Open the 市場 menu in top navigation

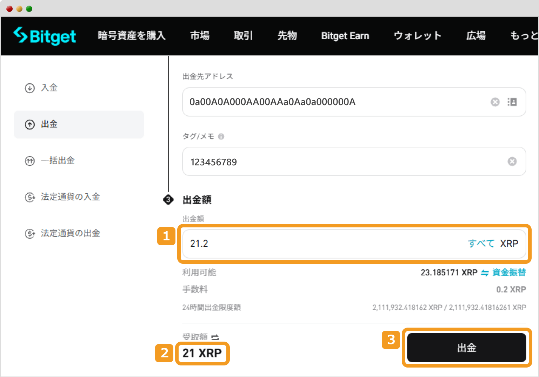tap(199, 36)
